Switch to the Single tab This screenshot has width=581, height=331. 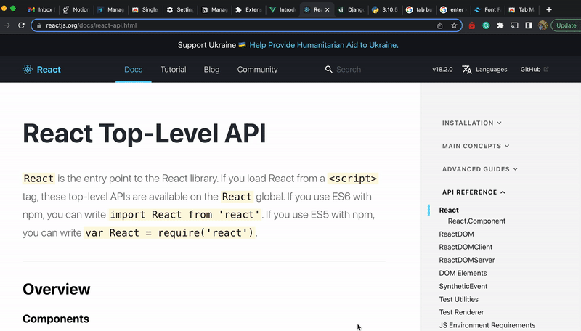pyautogui.click(x=145, y=9)
